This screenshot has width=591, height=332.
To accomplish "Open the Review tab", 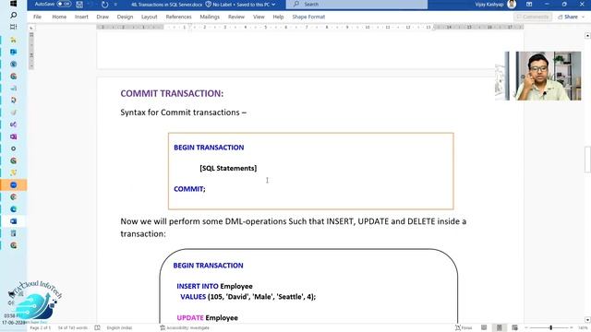I will click(236, 17).
